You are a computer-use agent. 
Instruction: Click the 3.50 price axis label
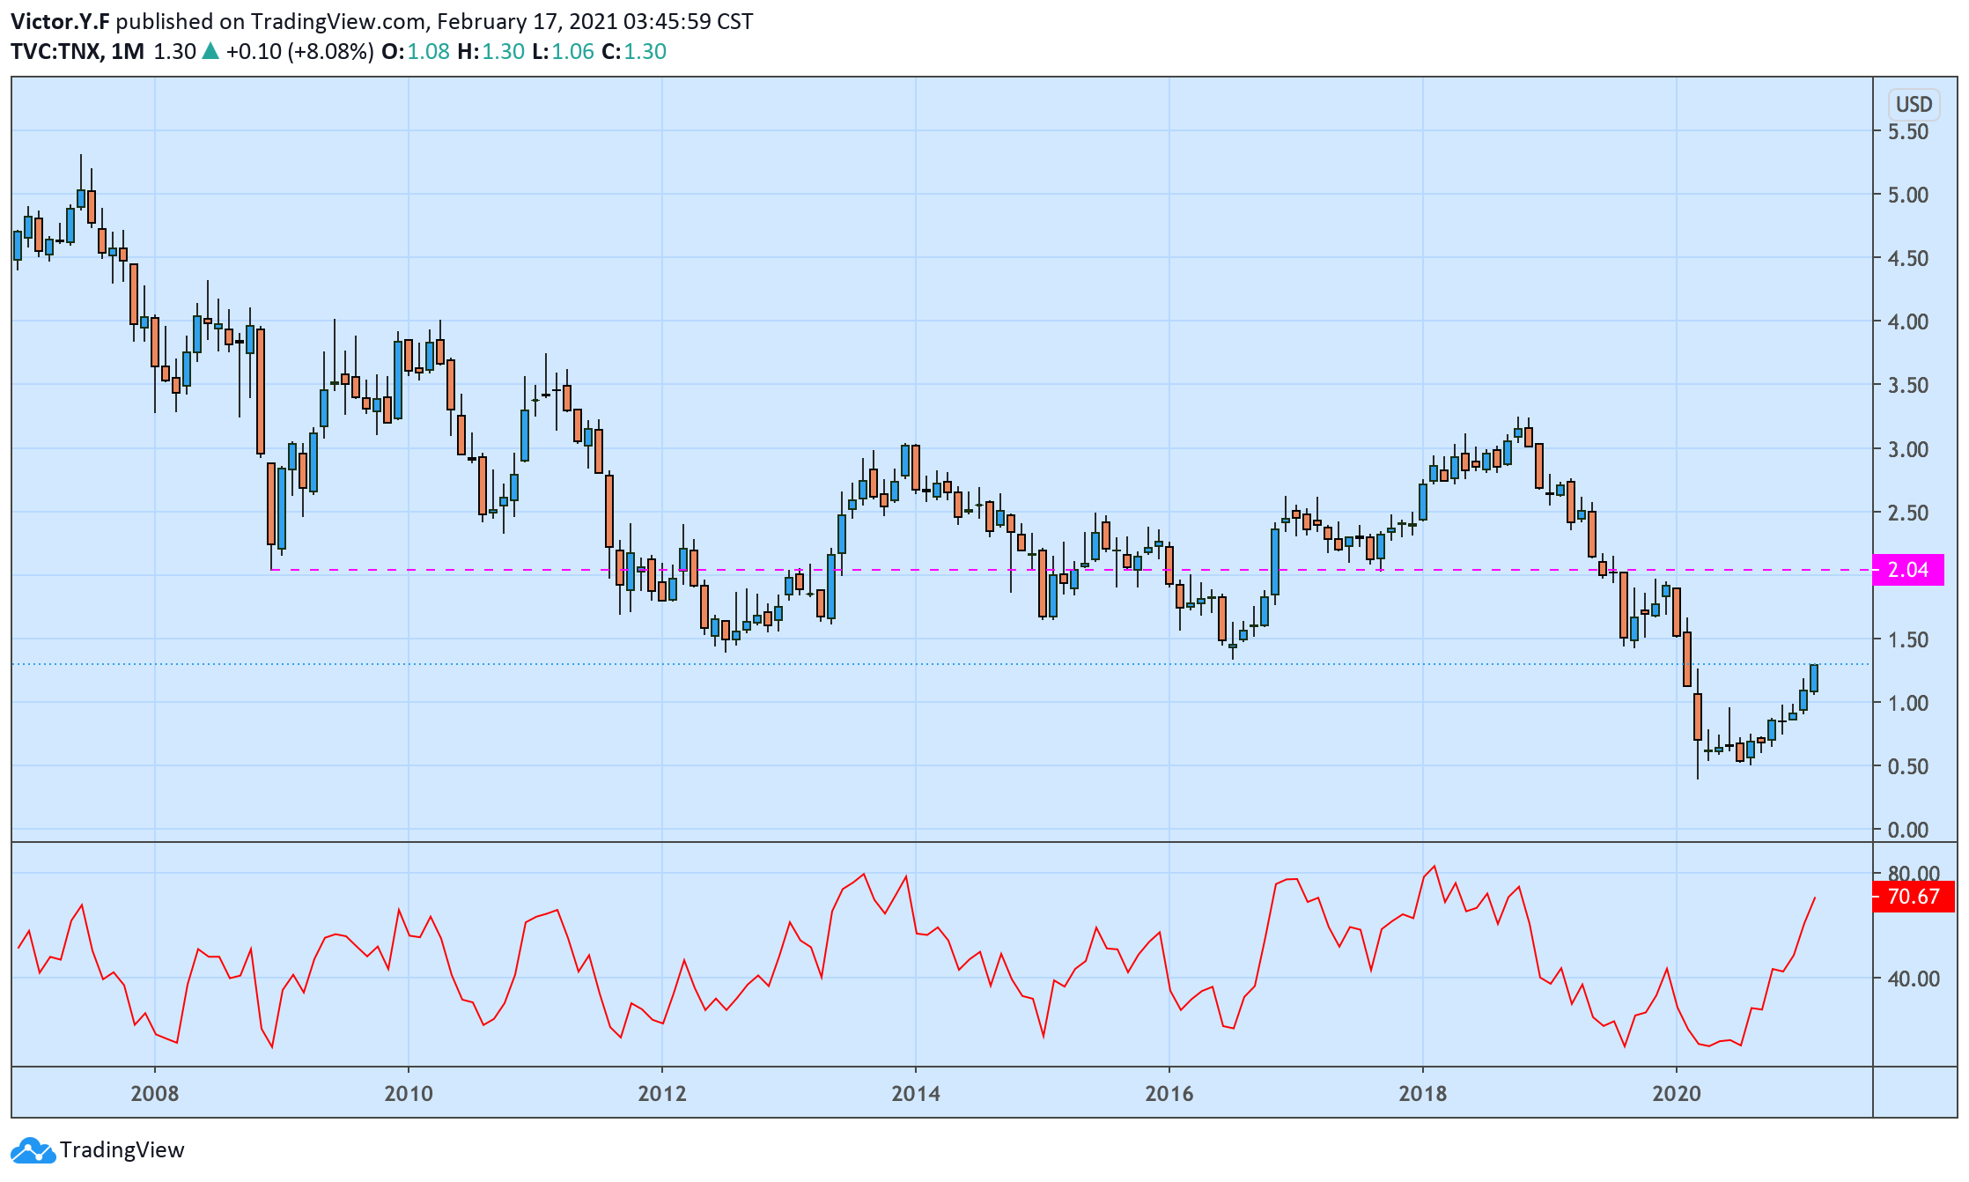click(x=1907, y=385)
